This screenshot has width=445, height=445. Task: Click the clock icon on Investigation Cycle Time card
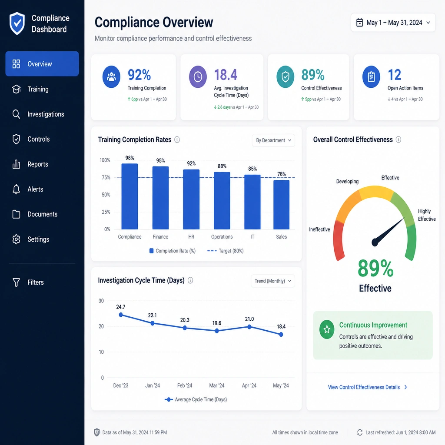pyautogui.click(x=198, y=76)
